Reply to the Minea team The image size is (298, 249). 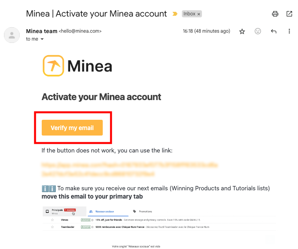click(274, 31)
